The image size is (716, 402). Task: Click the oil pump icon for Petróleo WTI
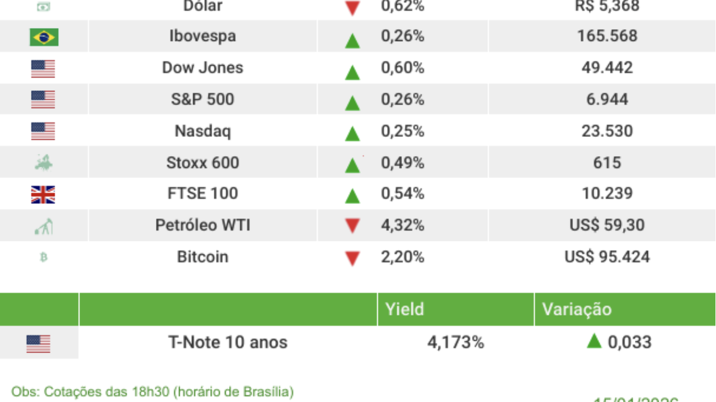[x=44, y=226]
